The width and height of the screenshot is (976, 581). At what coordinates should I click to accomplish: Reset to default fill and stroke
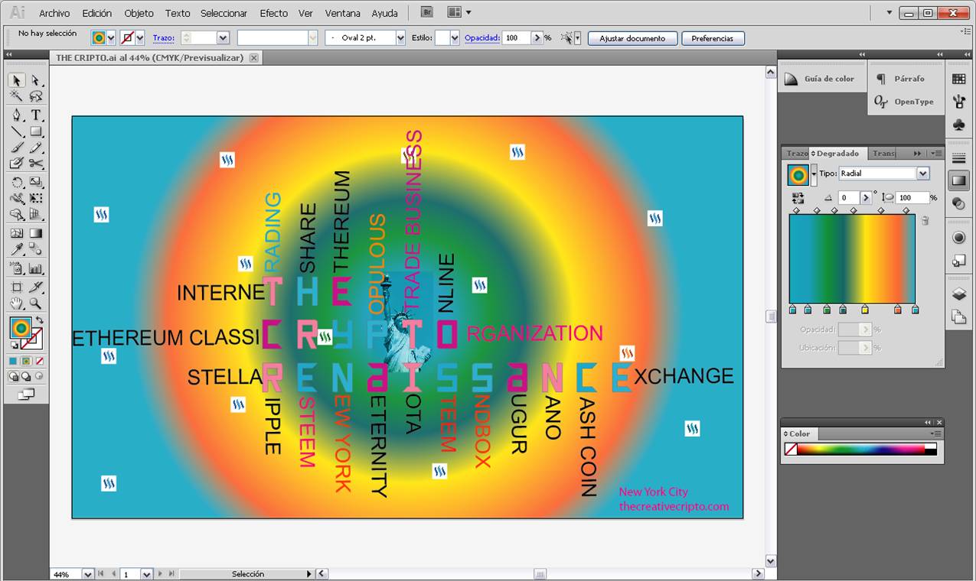[13, 346]
